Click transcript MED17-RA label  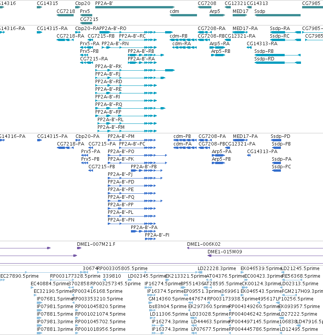point(245,28)
